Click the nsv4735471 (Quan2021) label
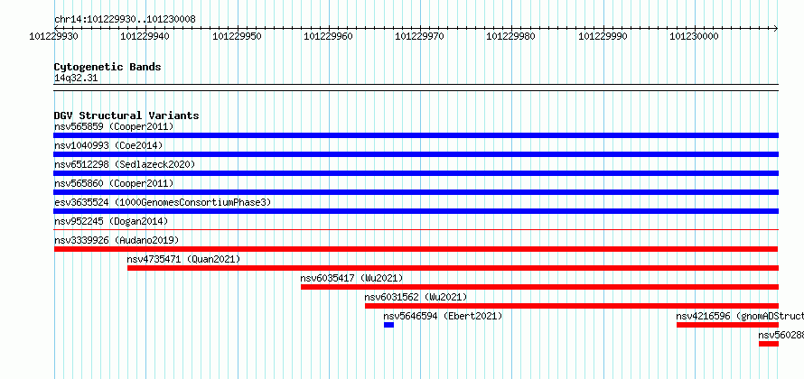The image size is (804, 379). [183, 259]
